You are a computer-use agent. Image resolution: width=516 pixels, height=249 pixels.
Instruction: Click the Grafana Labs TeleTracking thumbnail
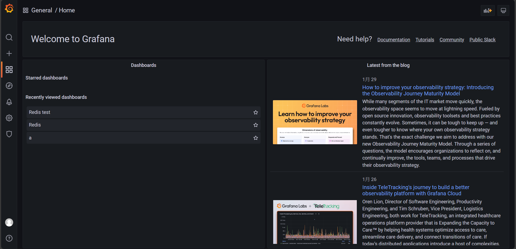[315, 222]
